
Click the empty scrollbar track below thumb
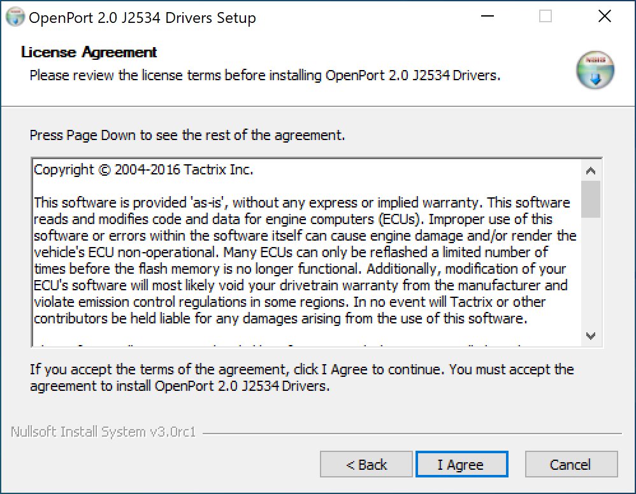point(591,272)
